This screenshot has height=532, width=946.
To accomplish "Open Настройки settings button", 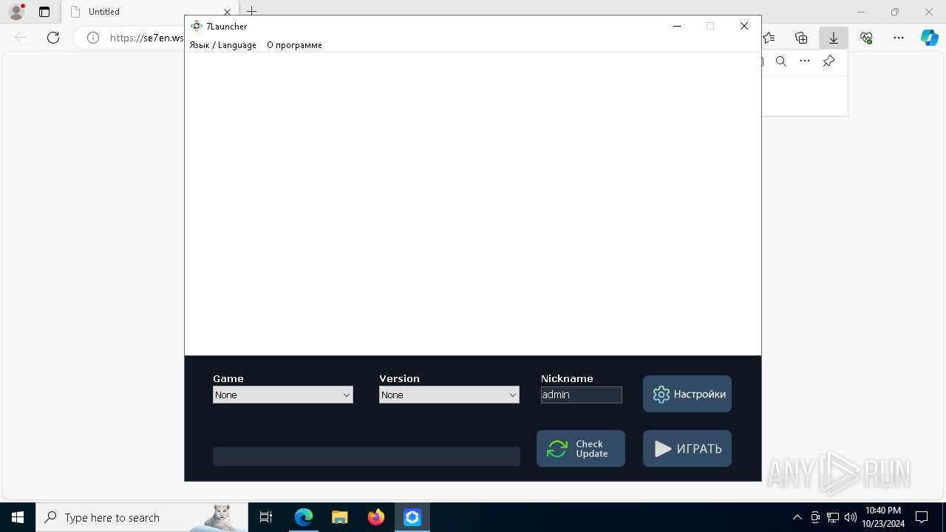I will [x=687, y=394].
